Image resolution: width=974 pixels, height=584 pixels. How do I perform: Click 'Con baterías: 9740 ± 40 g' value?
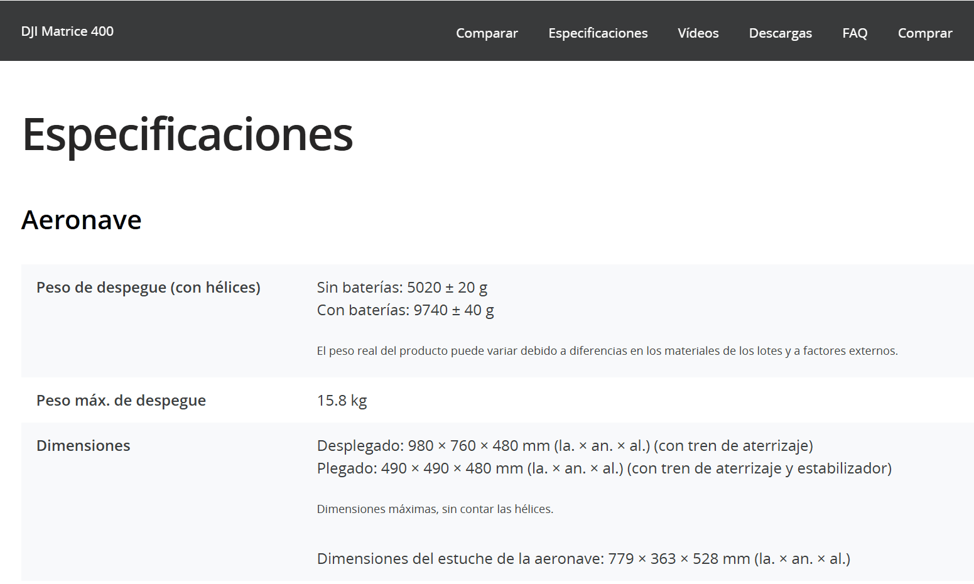coord(405,310)
